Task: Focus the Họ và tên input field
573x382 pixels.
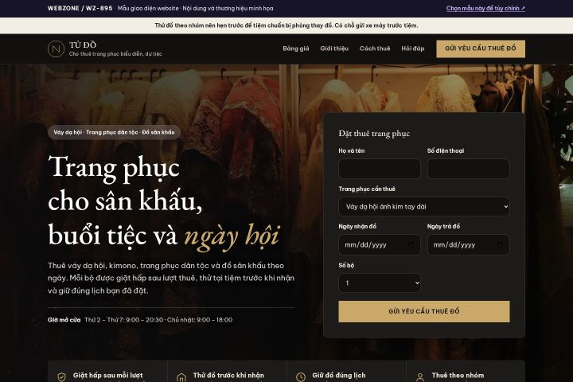Action: tap(380, 169)
